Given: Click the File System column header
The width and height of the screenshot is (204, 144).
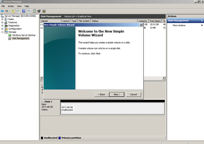Looking at the screenshot, I should (84, 21).
